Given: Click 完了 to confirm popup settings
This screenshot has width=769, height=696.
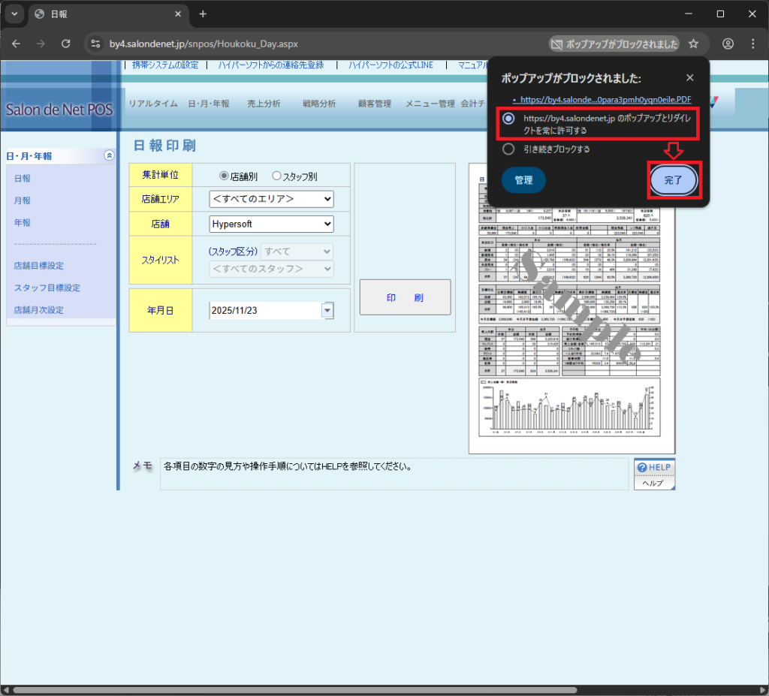Looking at the screenshot, I should pos(674,180).
